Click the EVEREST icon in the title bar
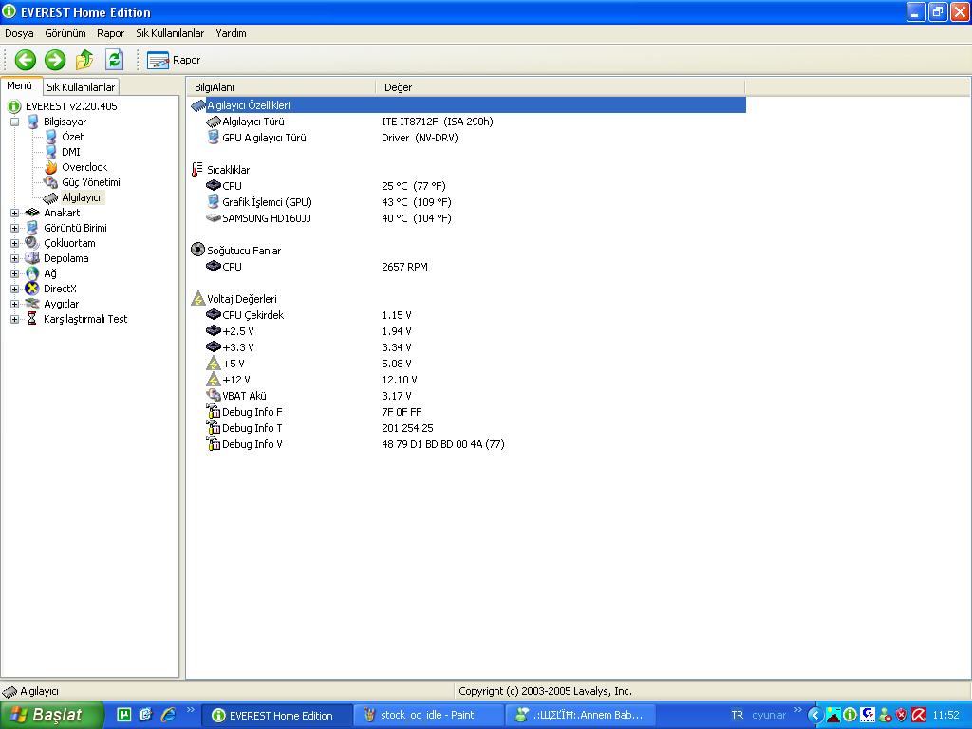The image size is (972, 729). tap(9, 11)
